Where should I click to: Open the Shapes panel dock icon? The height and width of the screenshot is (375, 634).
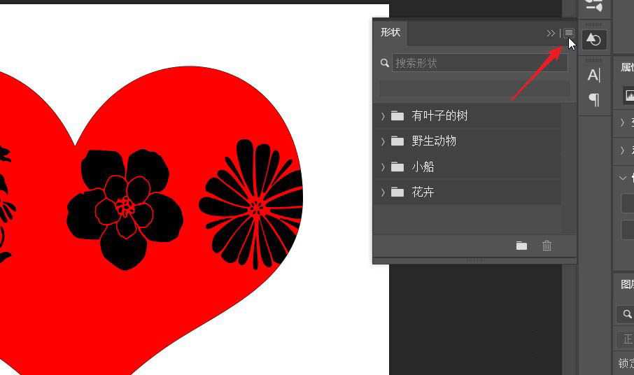594,40
